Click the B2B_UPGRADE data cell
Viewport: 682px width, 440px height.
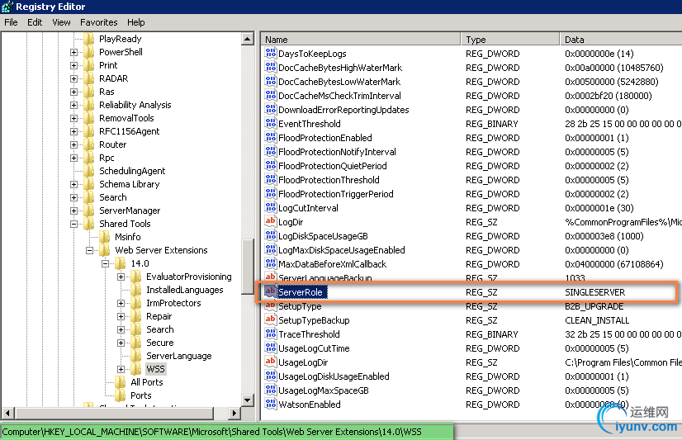594,306
